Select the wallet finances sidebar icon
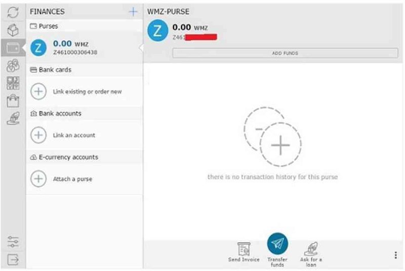The height and width of the screenshot is (271, 405). [x=13, y=48]
